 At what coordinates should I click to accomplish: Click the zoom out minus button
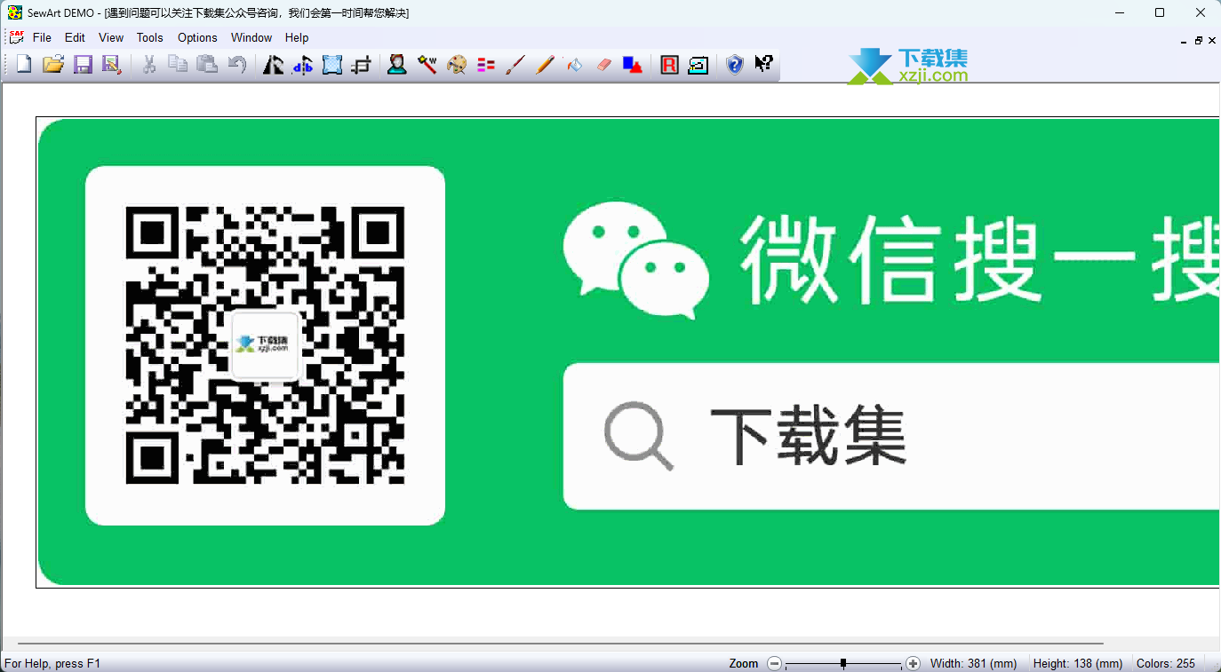[x=775, y=663]
